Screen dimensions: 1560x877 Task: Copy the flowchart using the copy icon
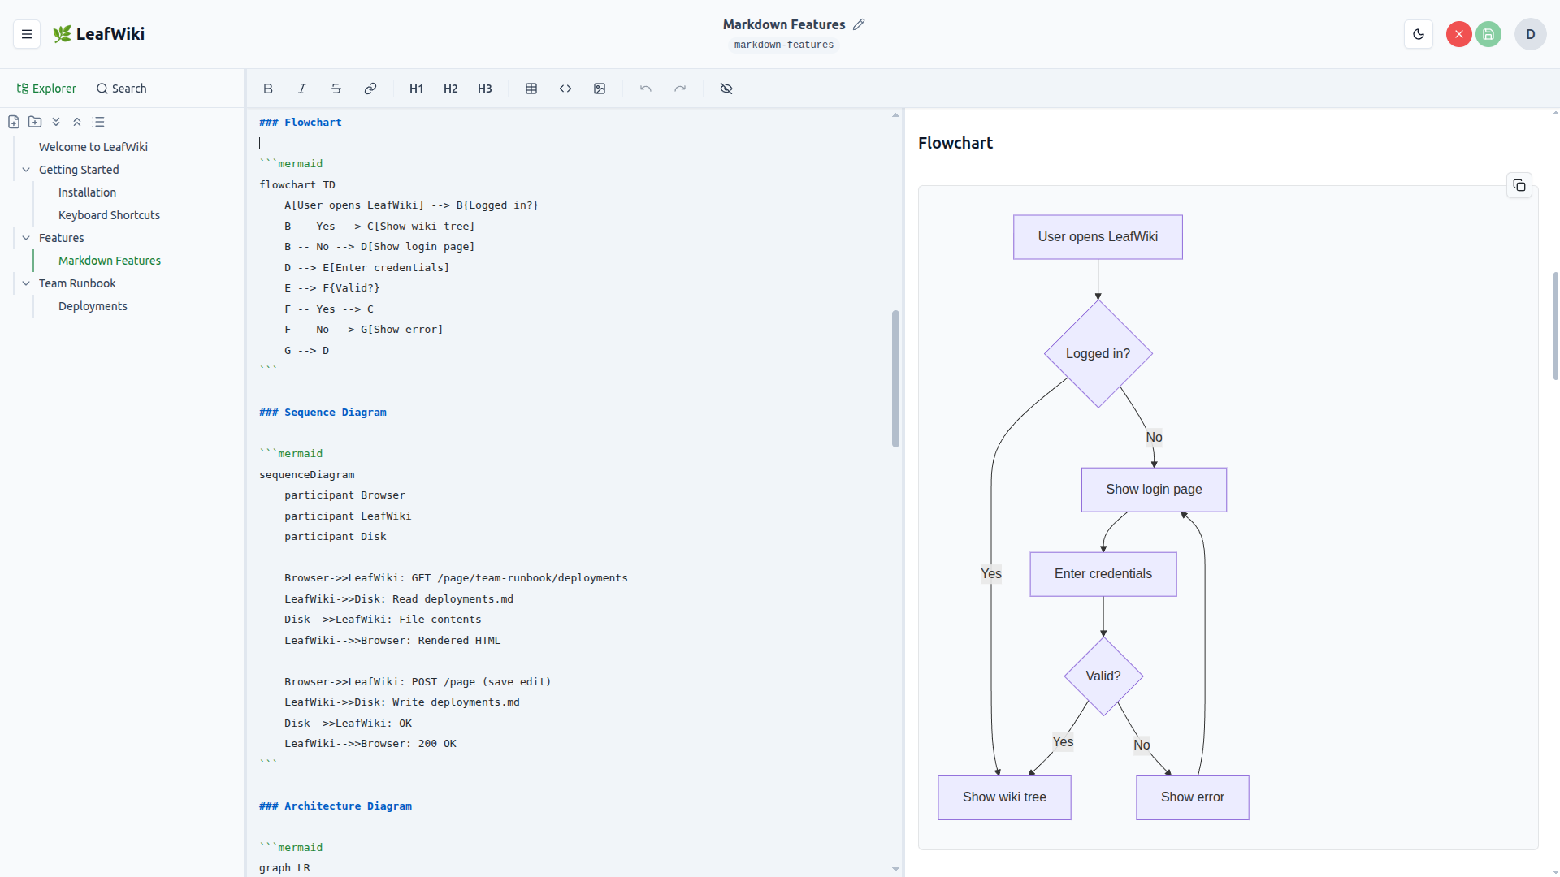pyautogui.click(x=1519, y=186)
